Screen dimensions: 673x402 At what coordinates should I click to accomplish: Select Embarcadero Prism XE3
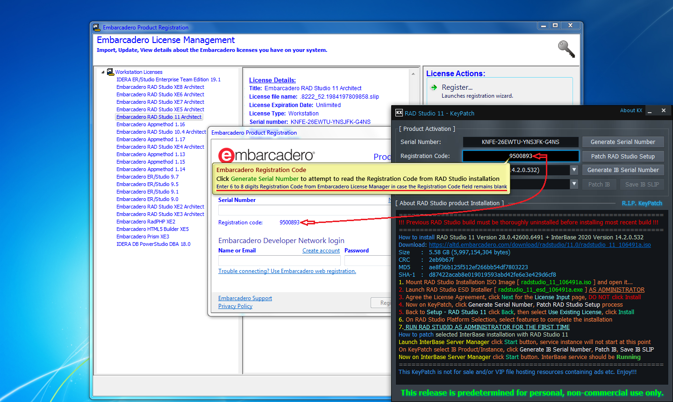coord(143,237)
